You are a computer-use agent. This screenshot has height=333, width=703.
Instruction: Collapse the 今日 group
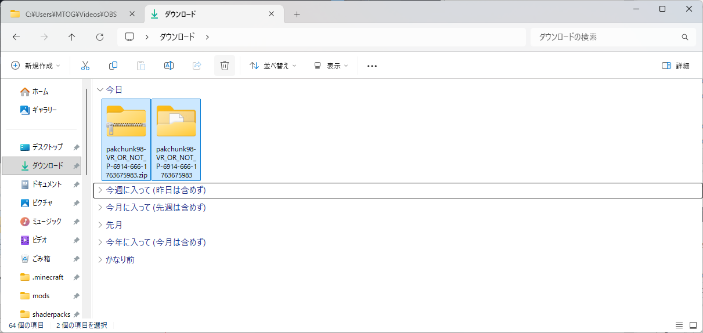(x=100, y=90)
